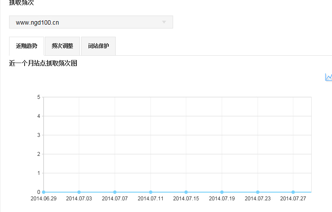The image size is (332, 212).
Task: Click the 2014.07.11 axis label
Action: (151, 199)
